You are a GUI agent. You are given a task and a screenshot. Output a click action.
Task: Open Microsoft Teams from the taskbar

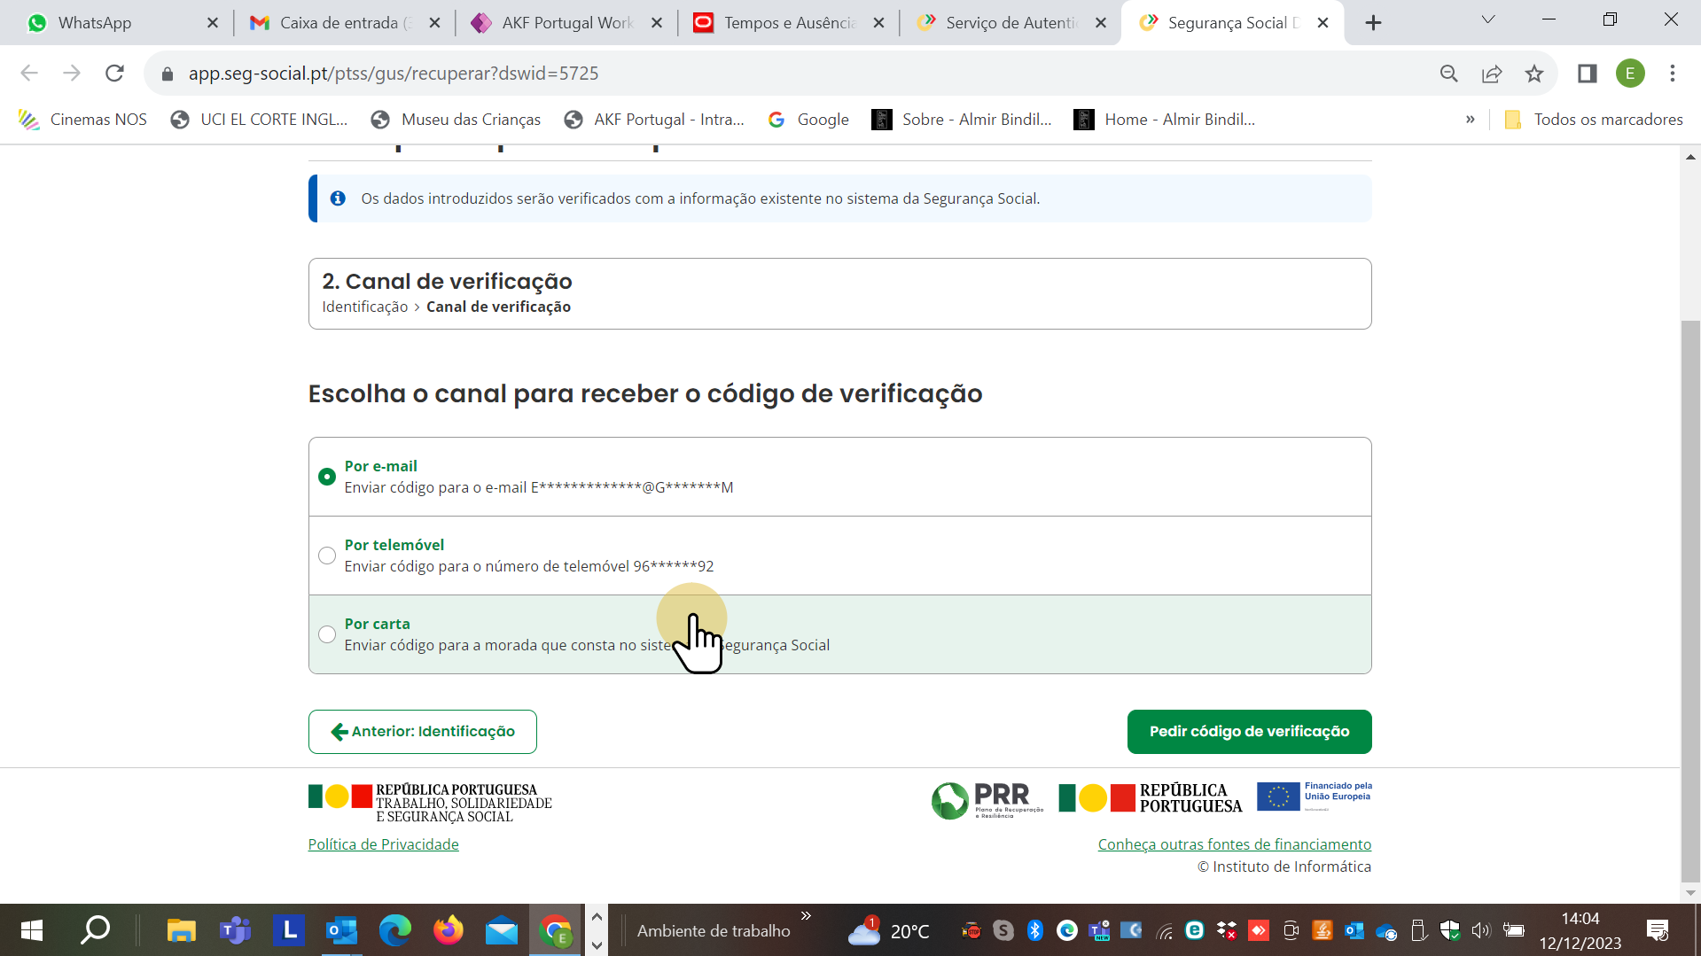pos(235,930)
